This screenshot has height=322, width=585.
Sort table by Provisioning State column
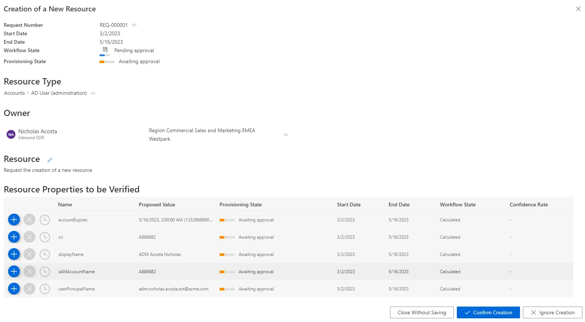point(241,205)
